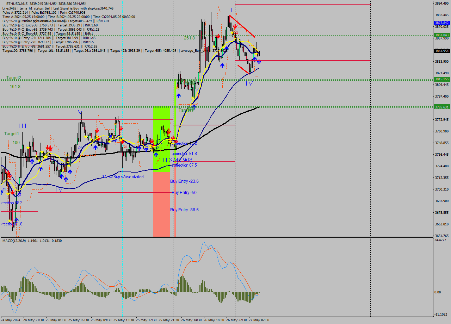This screenshot has width=451, height=324.
Task: Select the Buy %20 @ Entry -50 row
Action: (48, 42)
